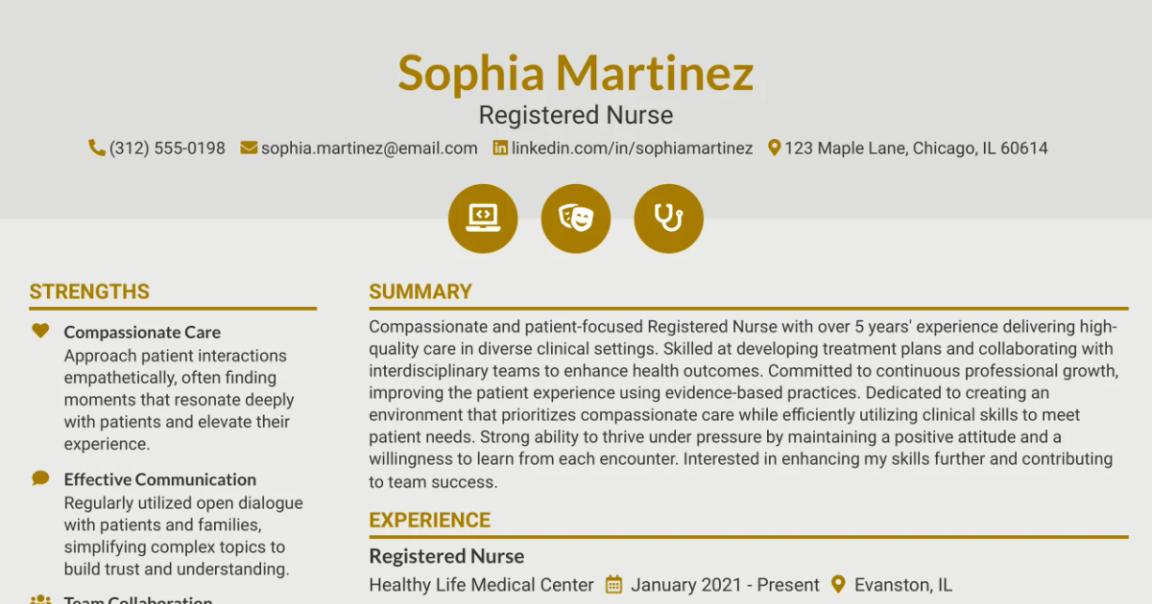Click the stethoscope circle icon
This screenshot has width=1152, height=604.
(x=669, y=219)
